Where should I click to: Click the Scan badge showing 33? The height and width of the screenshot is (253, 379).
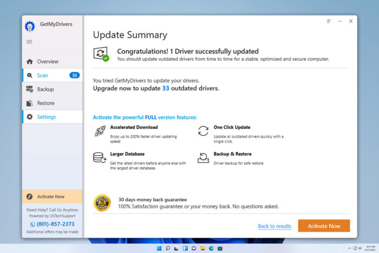click(74, 75)
